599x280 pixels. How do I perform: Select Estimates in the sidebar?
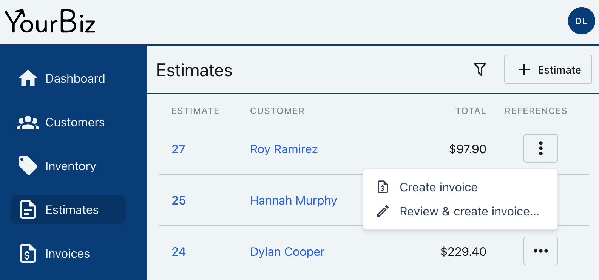pyautogui.click(x=68, y=209)
